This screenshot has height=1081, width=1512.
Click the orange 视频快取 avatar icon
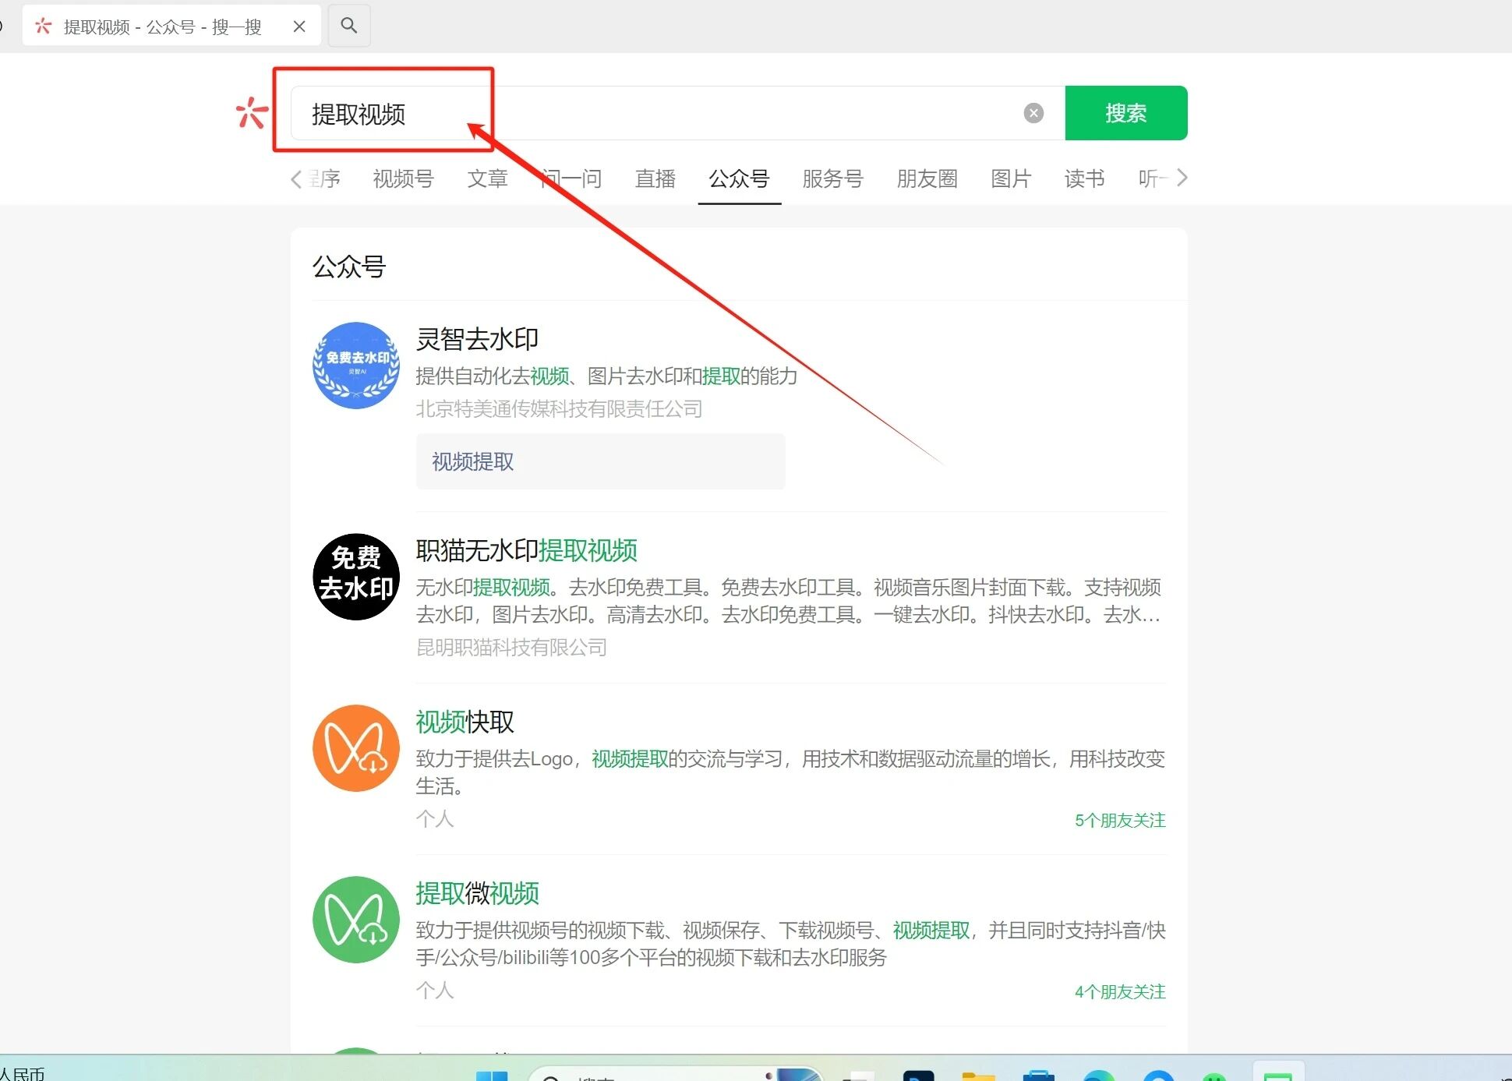[356, 748]
